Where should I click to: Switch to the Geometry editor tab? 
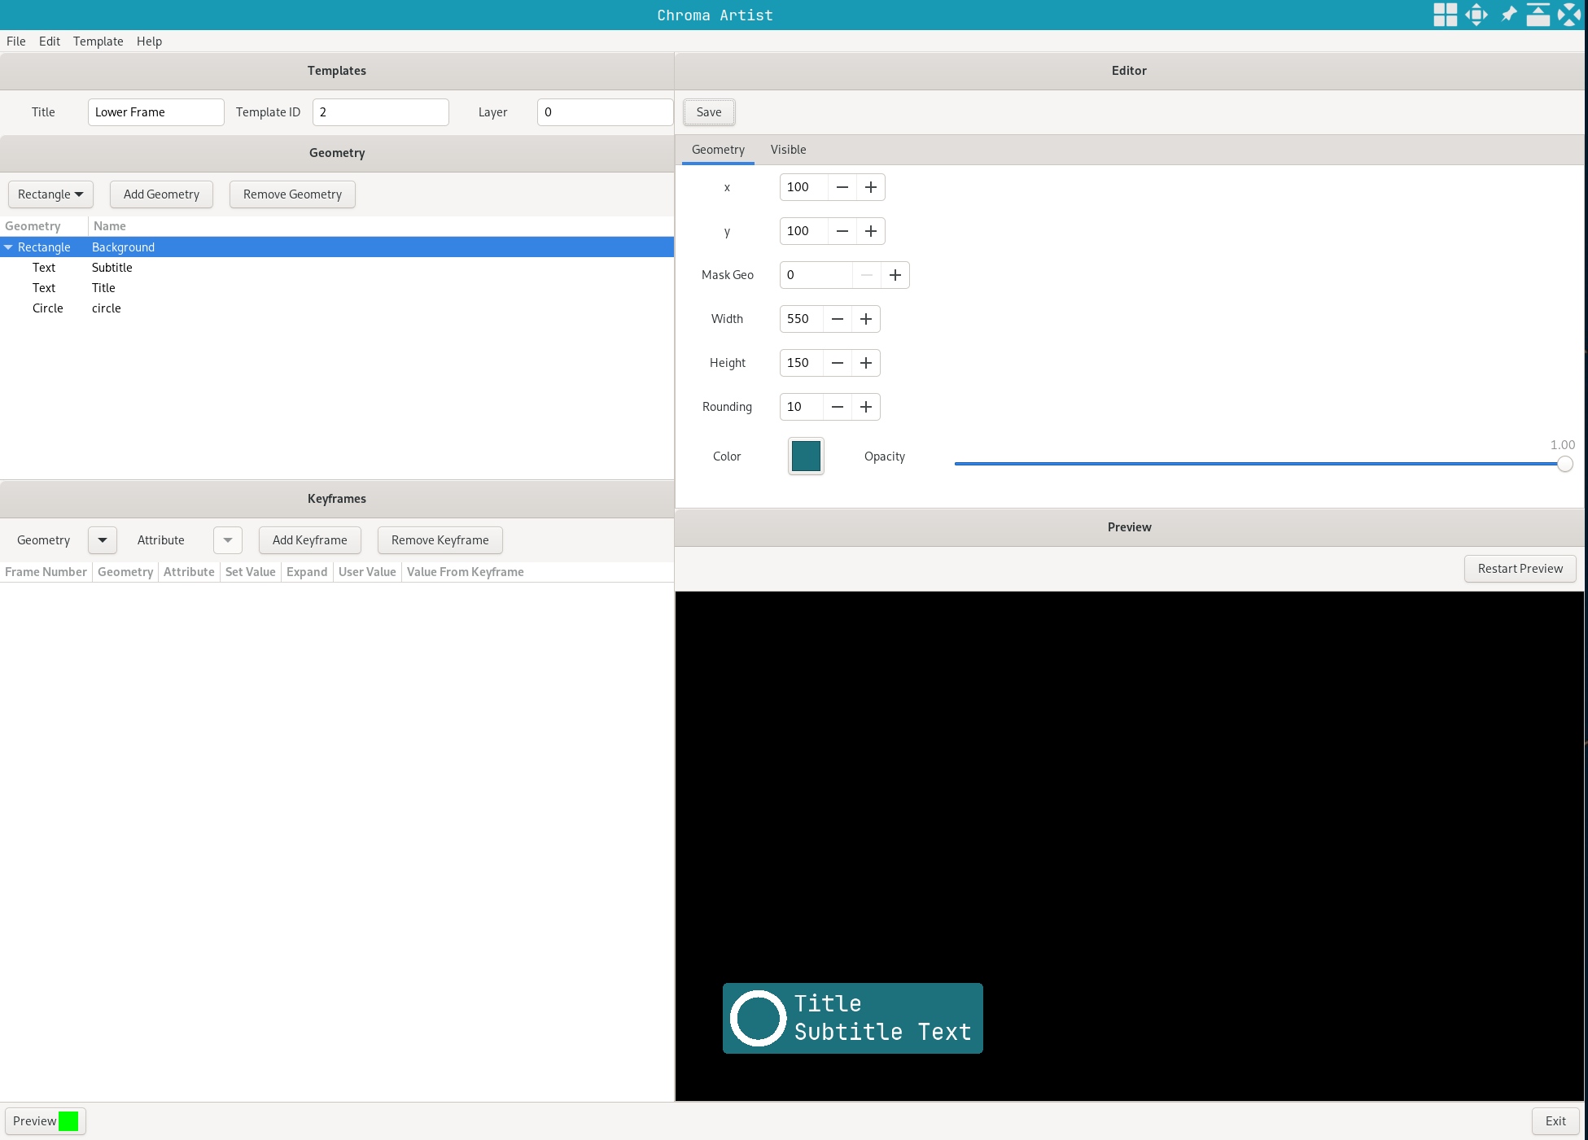tap(718, 150)
